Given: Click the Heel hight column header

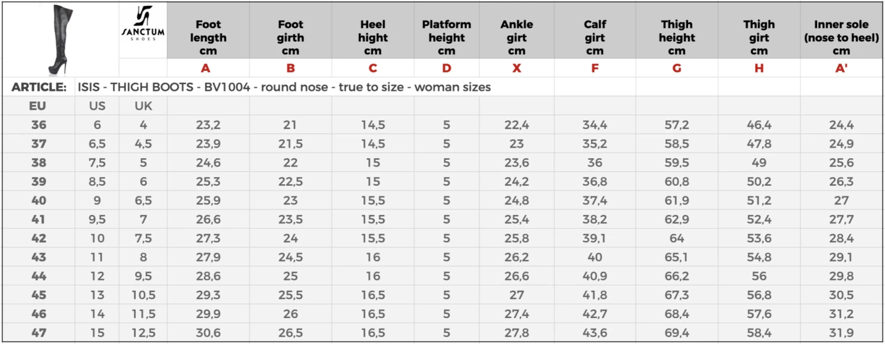Looking at the screenshot, I should 373,37.
